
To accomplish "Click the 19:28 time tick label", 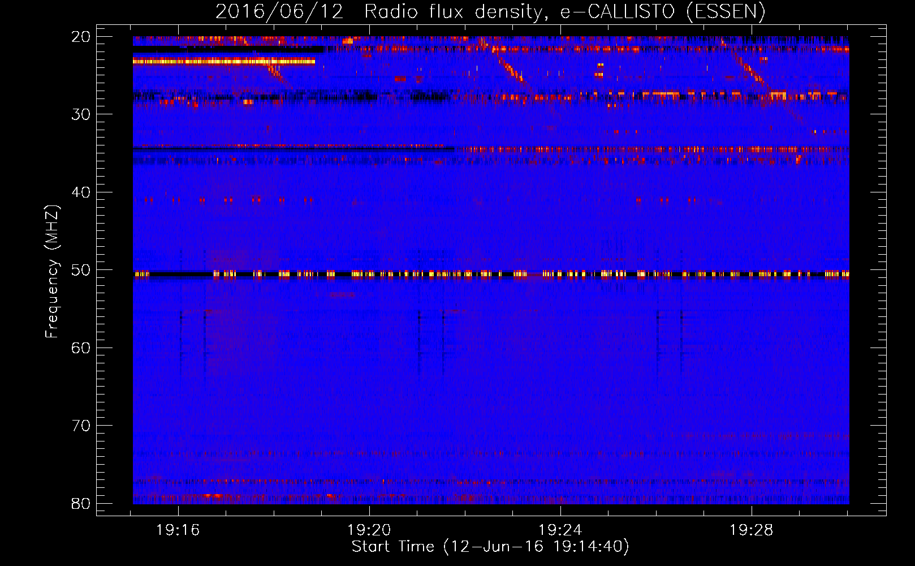I will point(752,530).
